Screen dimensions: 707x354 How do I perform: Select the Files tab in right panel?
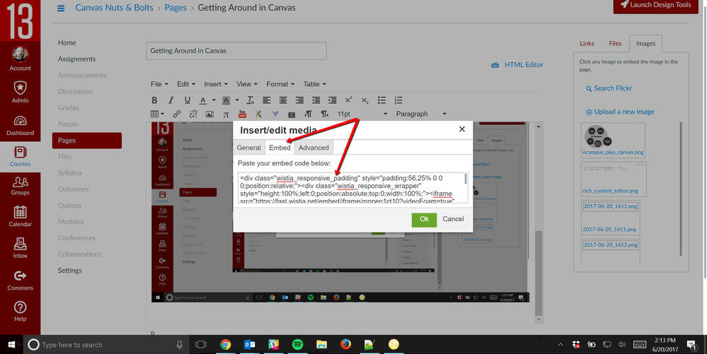point(615,44)
